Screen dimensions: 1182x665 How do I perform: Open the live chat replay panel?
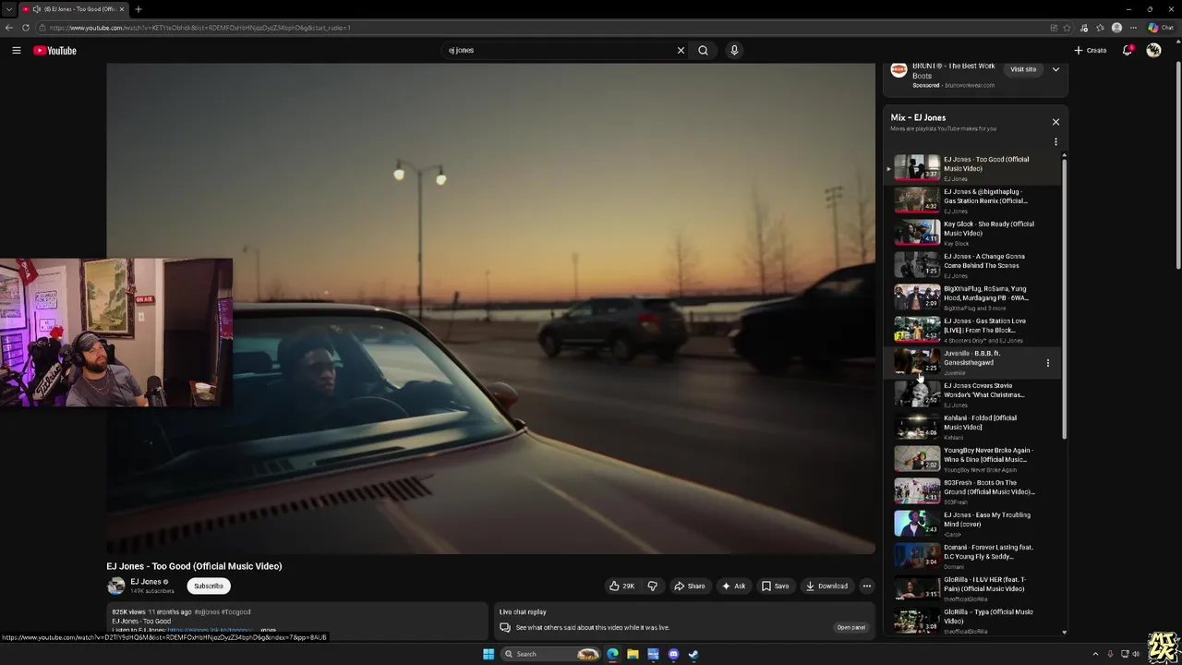(x=850, y=627)
